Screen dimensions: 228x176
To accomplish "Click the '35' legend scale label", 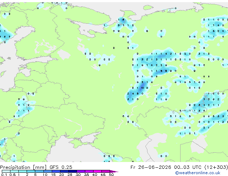I will [86, 175].
